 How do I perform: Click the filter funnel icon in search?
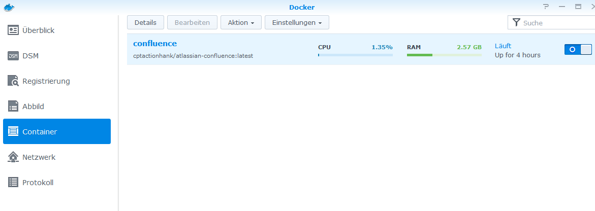(516, 22)
